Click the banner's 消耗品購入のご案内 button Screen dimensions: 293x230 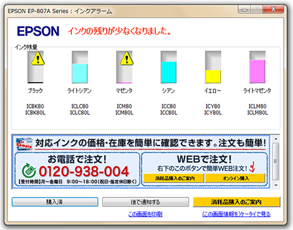tap(174, 178)
